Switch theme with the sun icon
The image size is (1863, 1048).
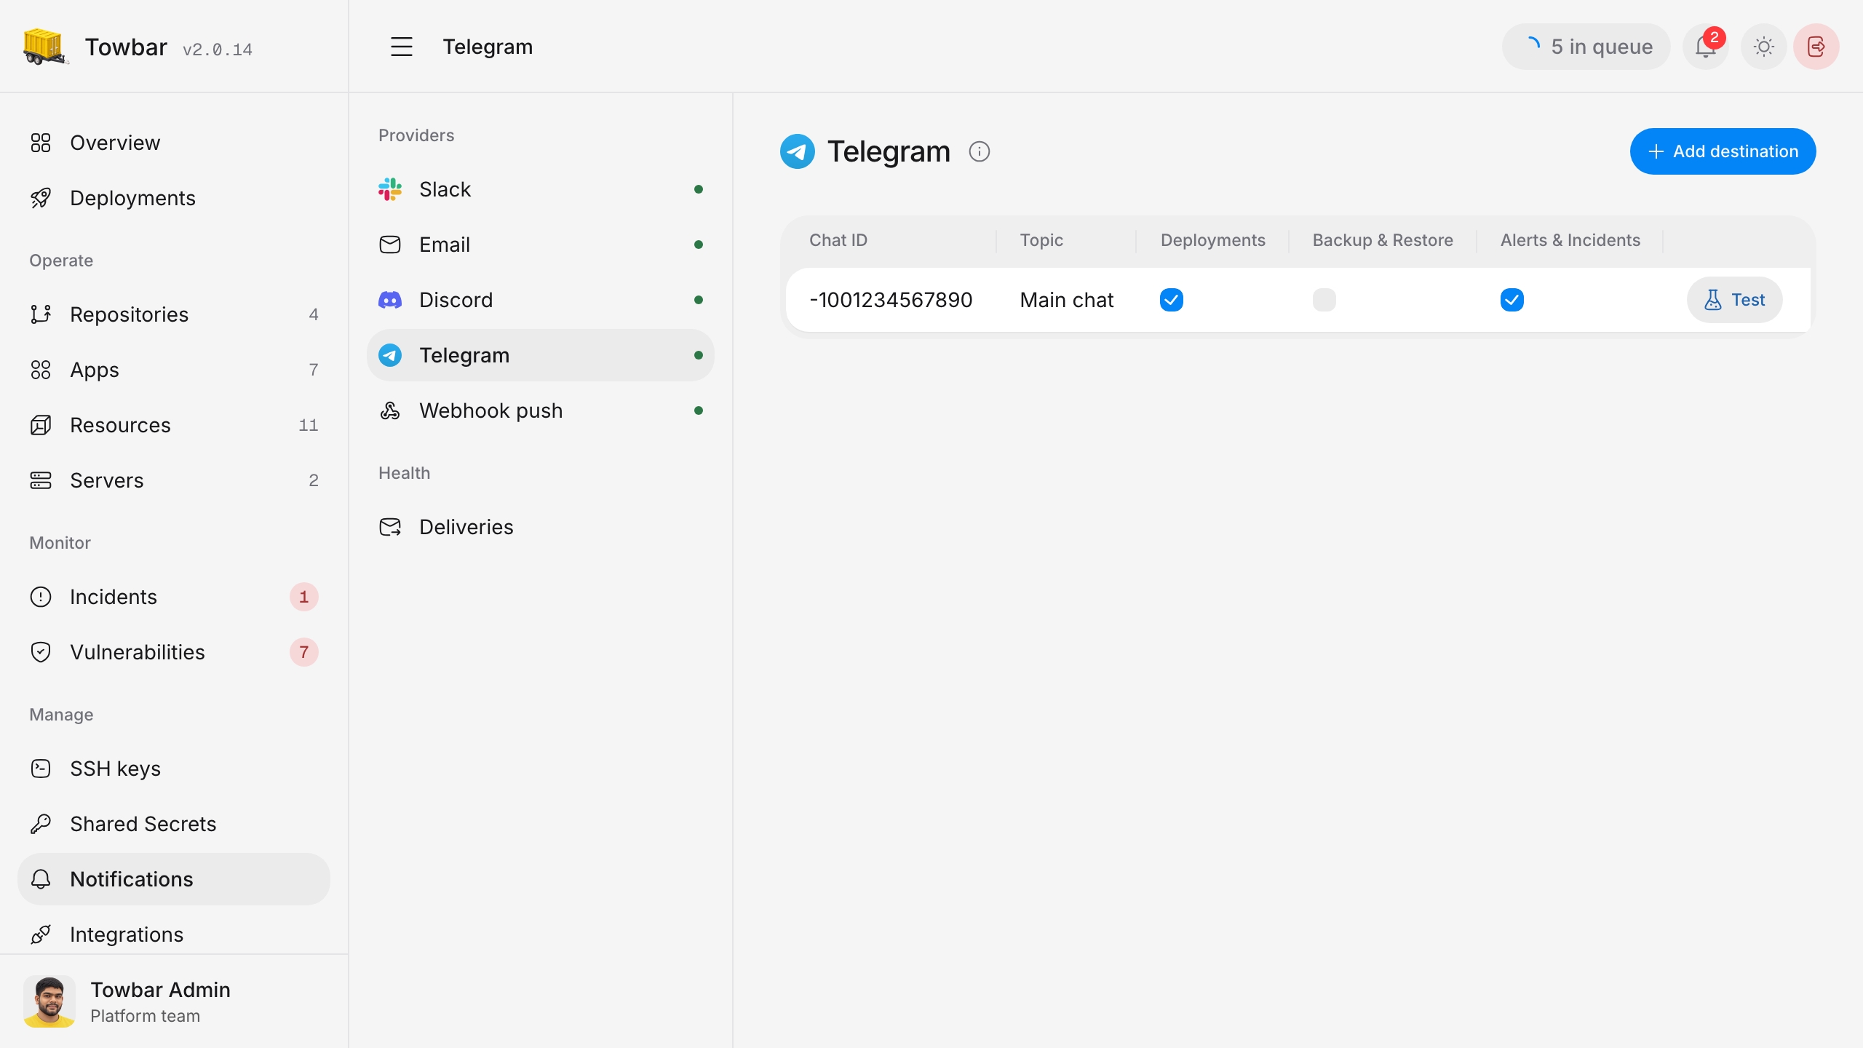[1763, 47]
